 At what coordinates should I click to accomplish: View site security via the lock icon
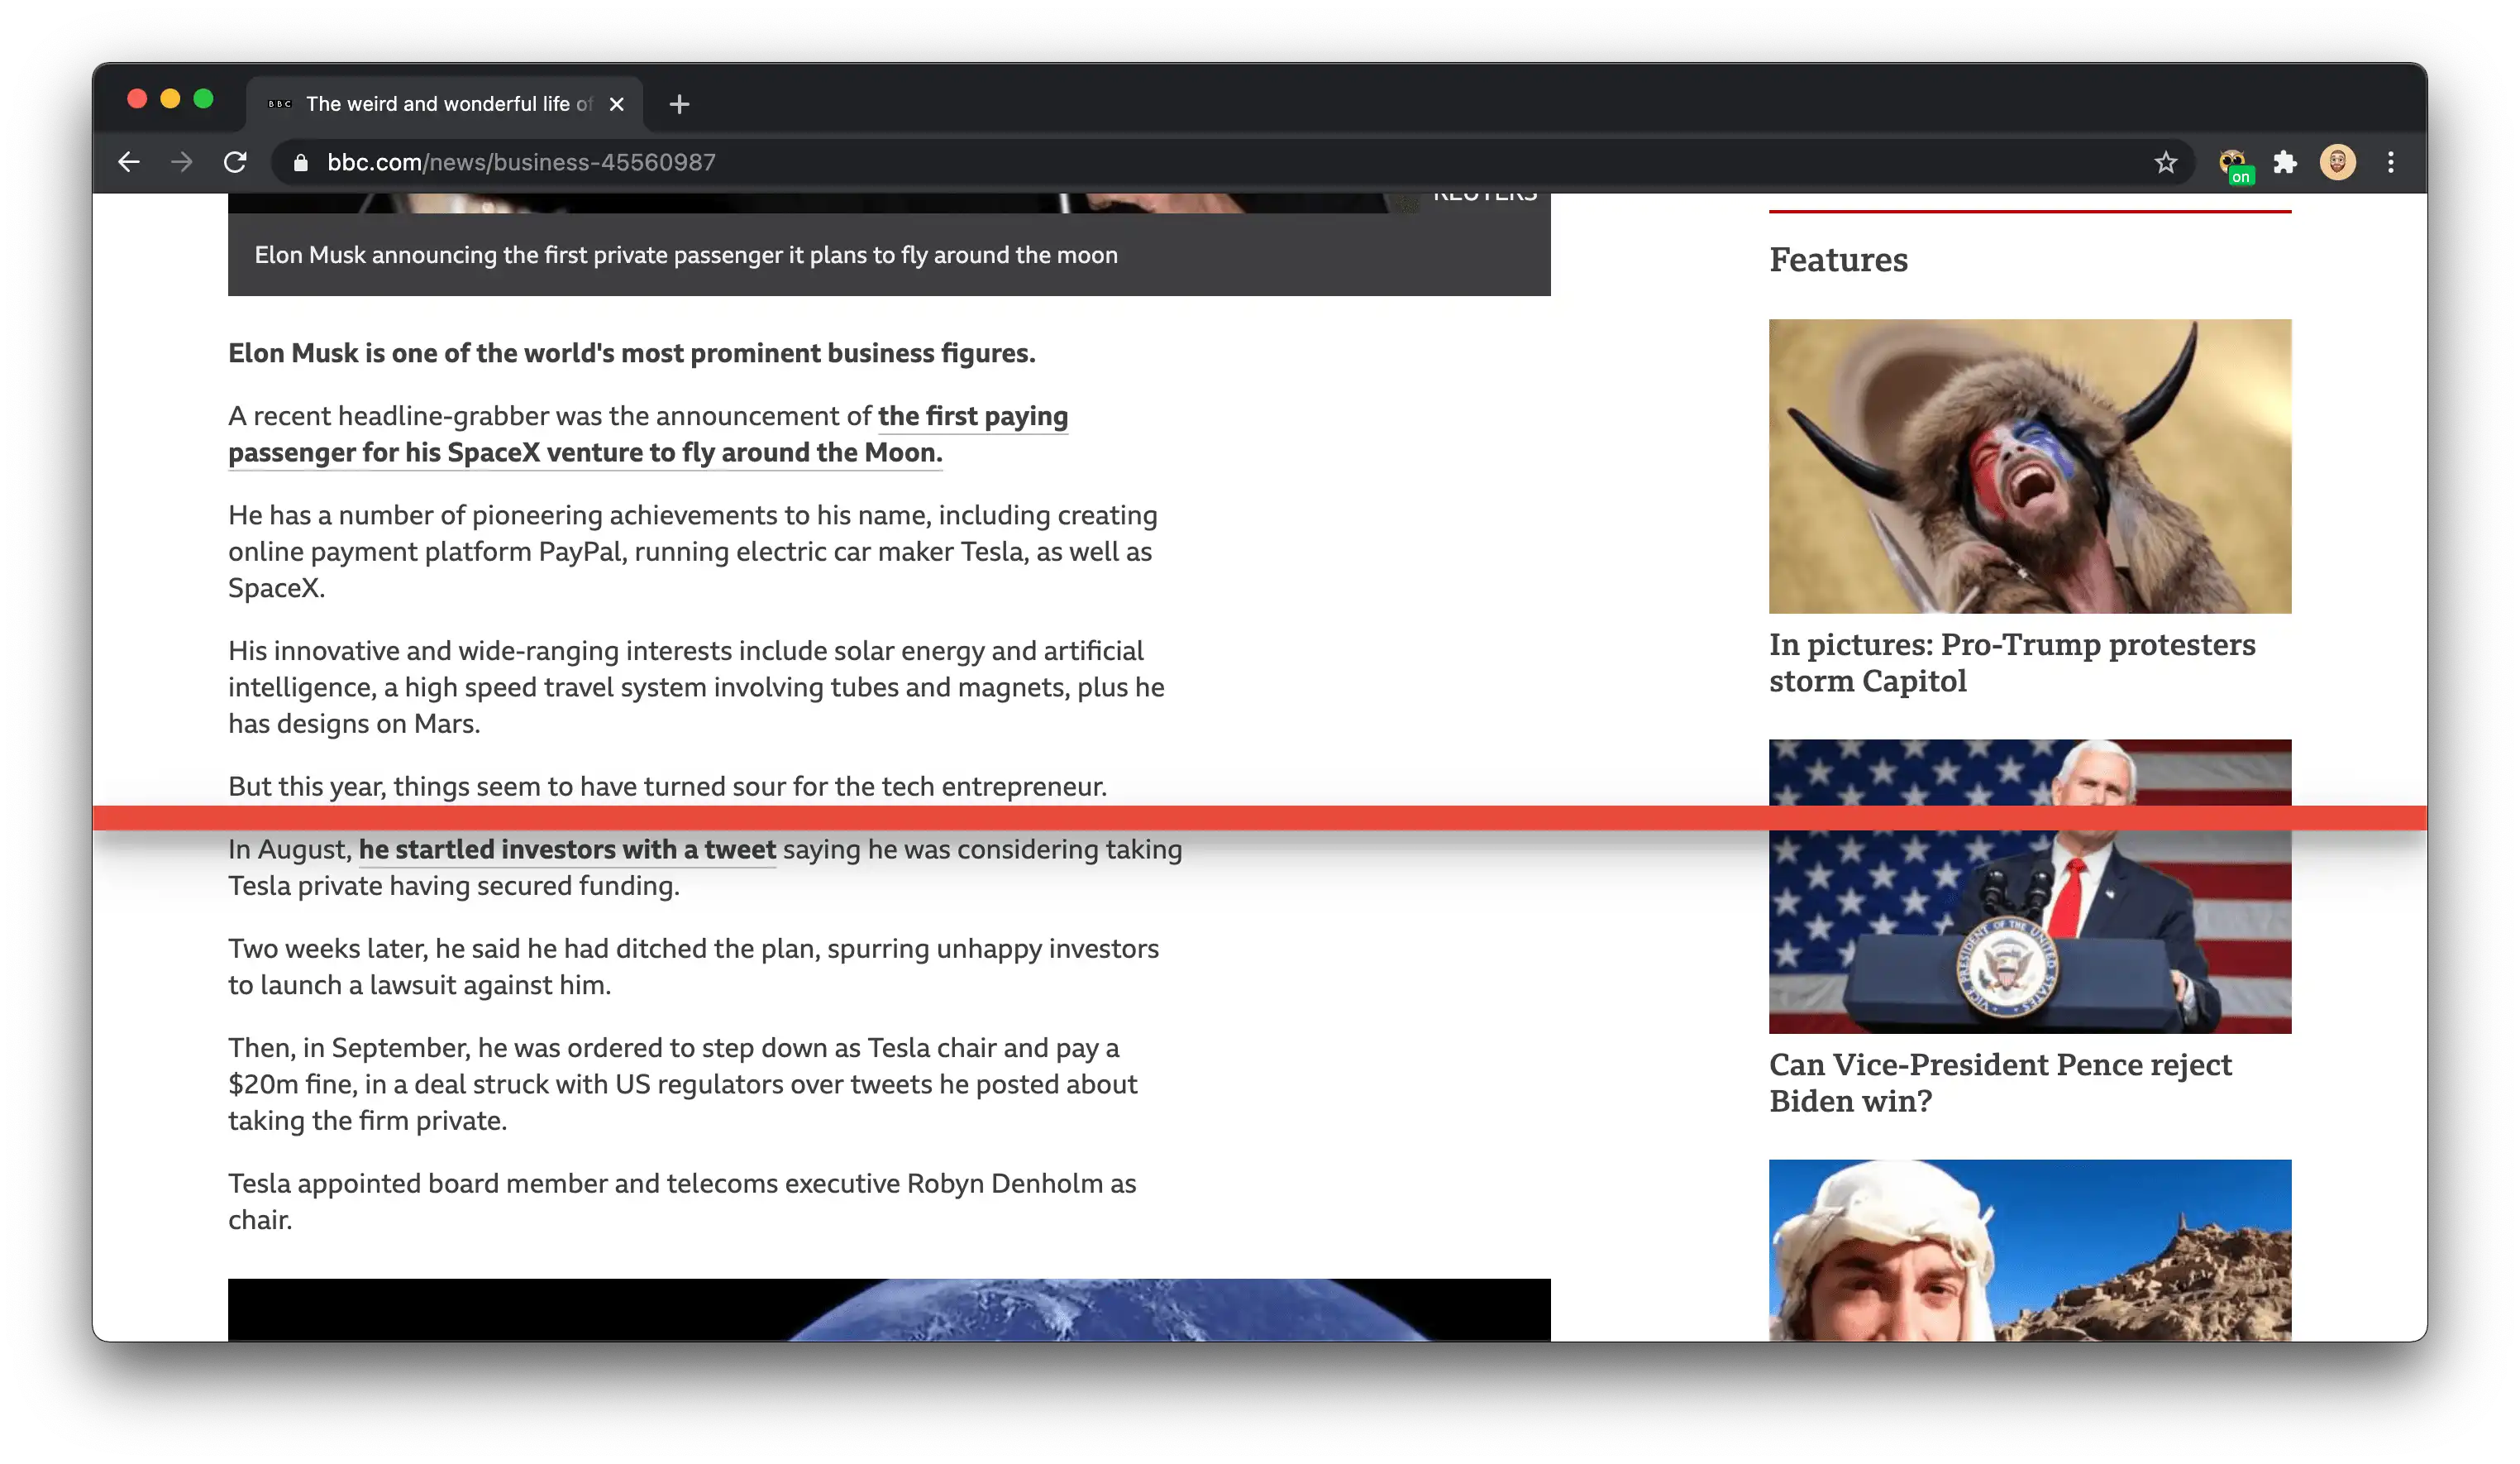pyautogui.click(x=300, y=162)
